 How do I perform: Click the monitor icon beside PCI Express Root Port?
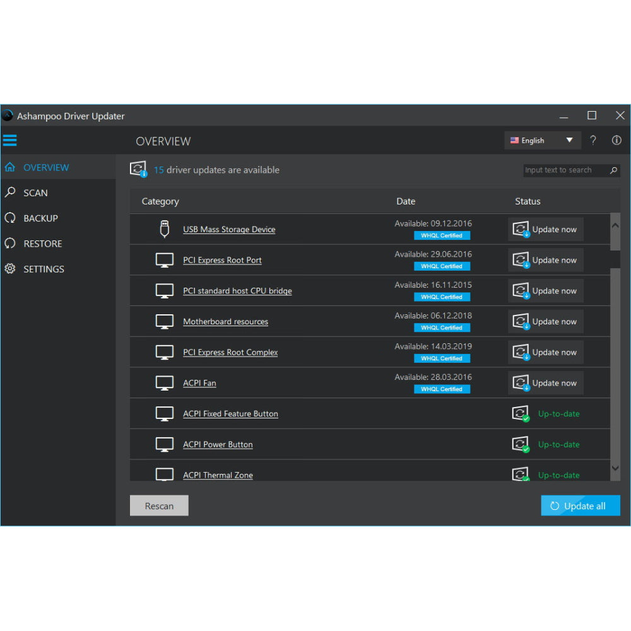[165, 259]
